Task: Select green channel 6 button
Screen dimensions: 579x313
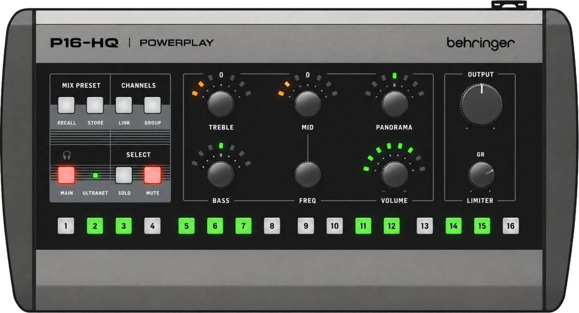Action: [x=215, y=226]
